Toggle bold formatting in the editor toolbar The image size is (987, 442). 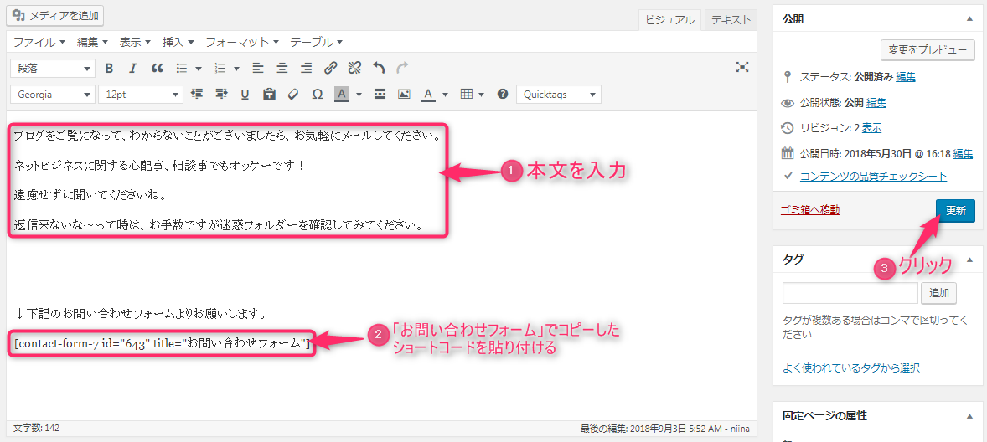pos(109,68)
